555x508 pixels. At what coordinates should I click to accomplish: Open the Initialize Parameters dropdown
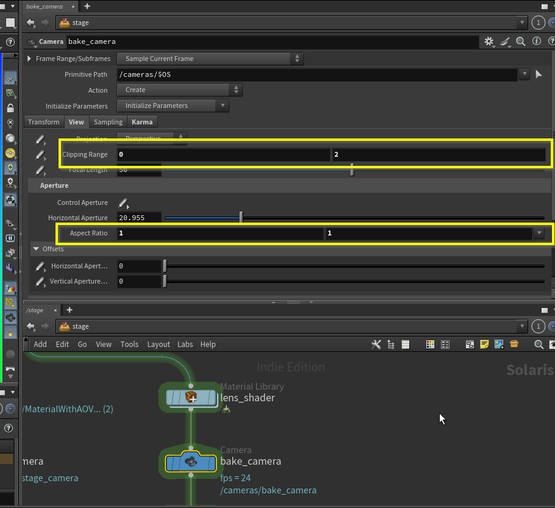173,106
